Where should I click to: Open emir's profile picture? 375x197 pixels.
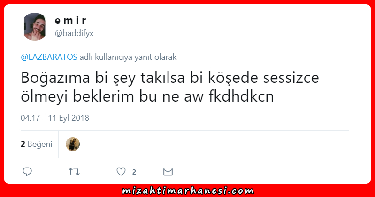35,27
